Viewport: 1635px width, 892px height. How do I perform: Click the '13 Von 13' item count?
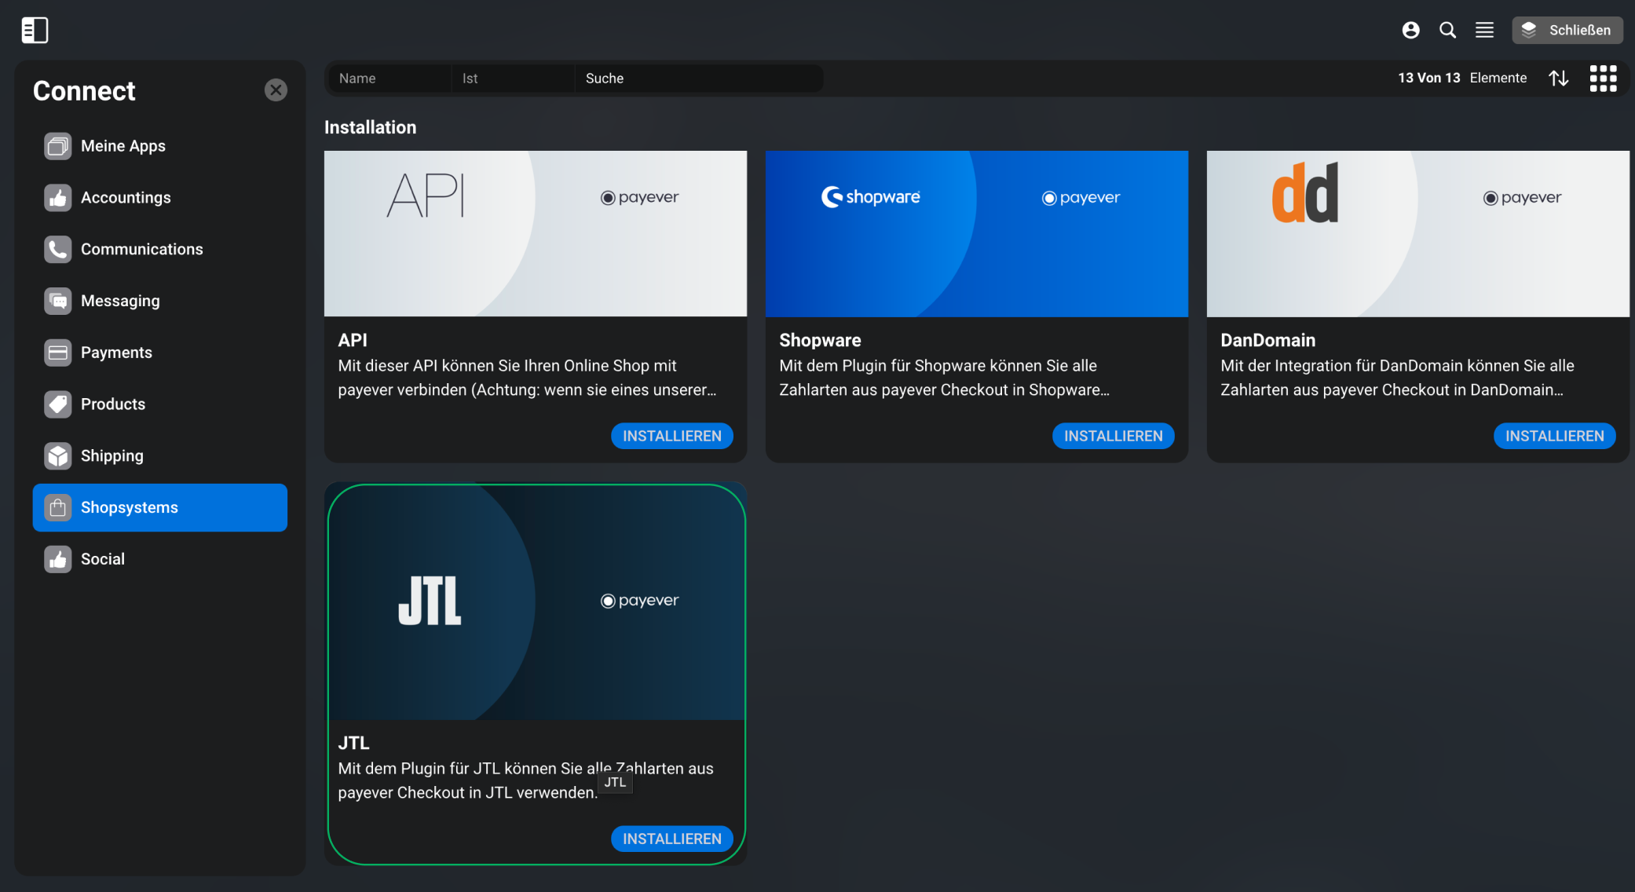[x=1428, y=78]
